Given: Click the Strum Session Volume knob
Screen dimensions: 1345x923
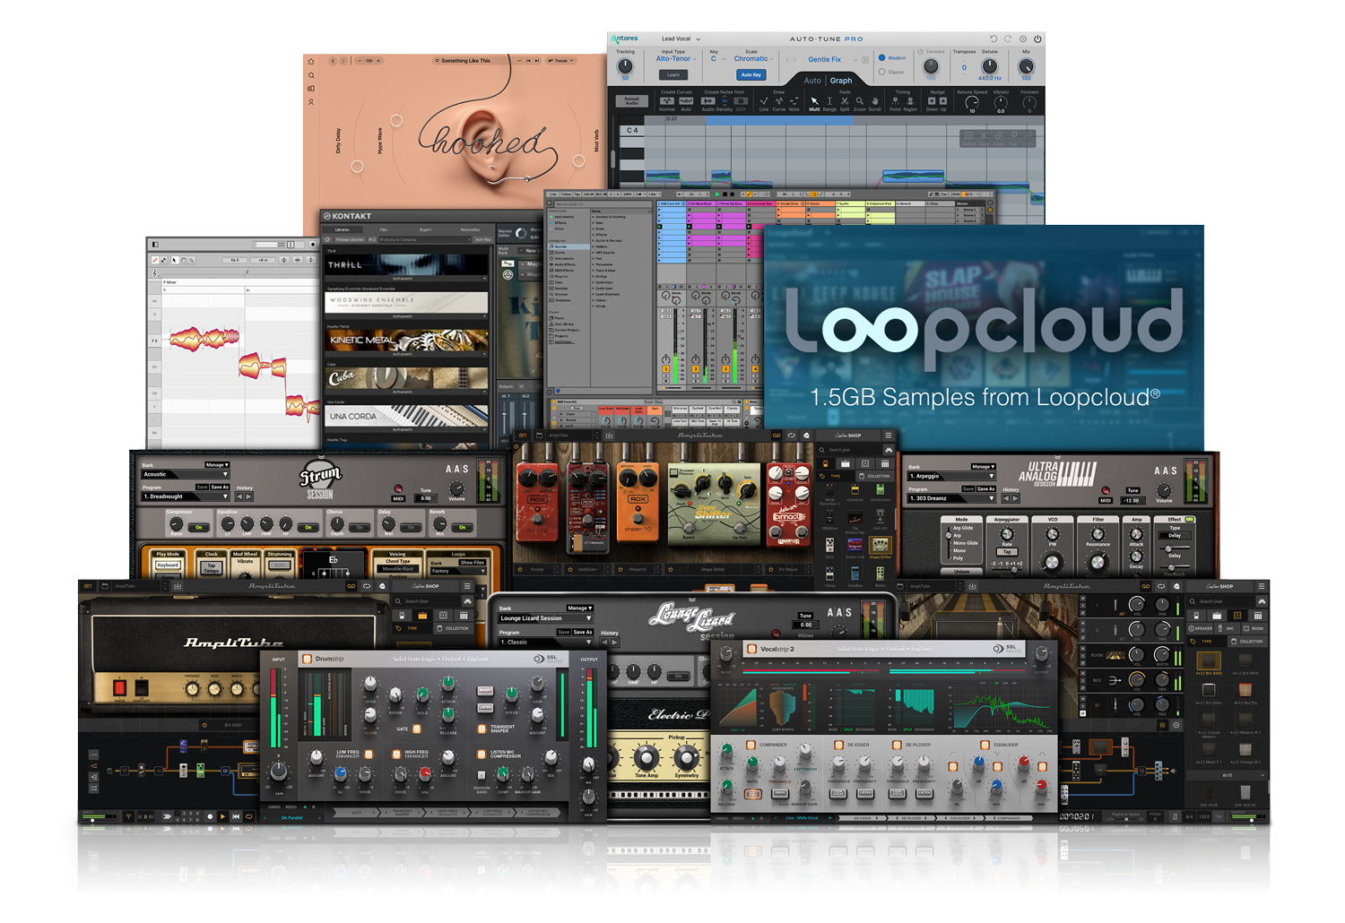Looking at the screenshot, I should [457, 489].
